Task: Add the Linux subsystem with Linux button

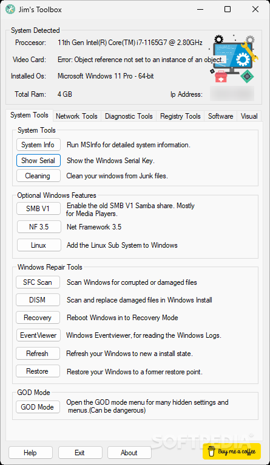Action: click(x=39, y=245)
